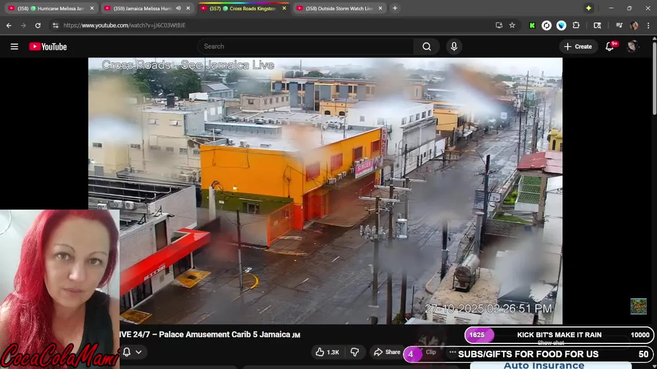
Task: Share the video
Action: click(x=387, y=352)
